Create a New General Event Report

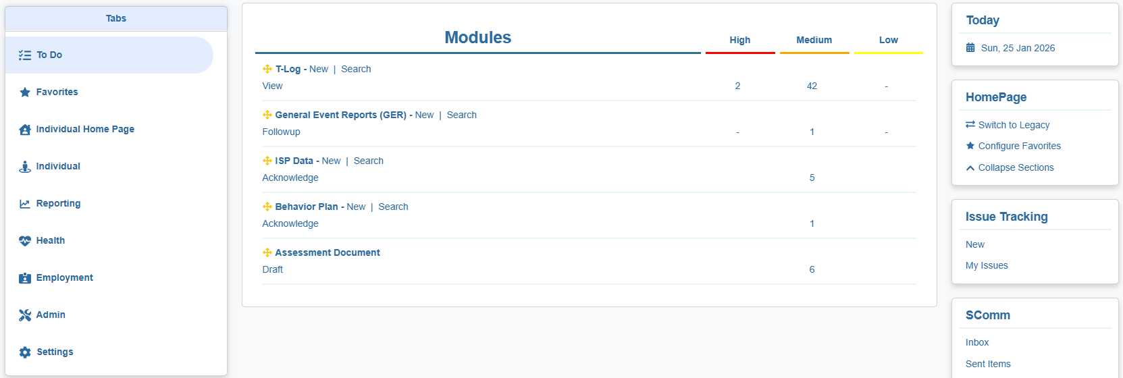click(424, 115)
